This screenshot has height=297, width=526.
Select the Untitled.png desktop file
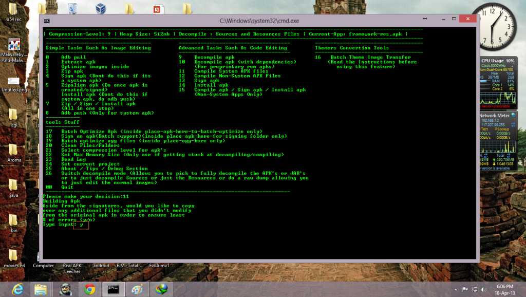[x=14, y=85]
